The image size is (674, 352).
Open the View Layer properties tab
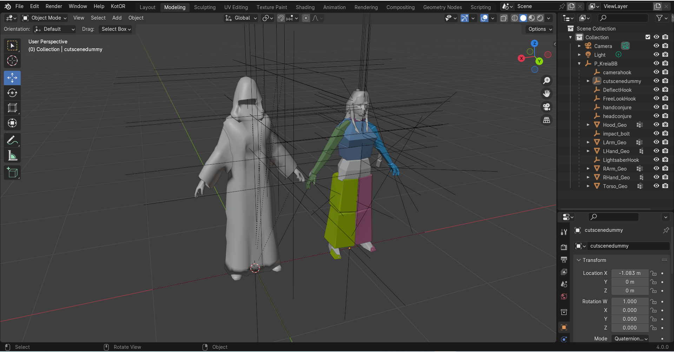[x=564, y=272]
